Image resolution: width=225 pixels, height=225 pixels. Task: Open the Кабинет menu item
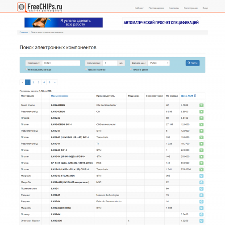(139, 8)
